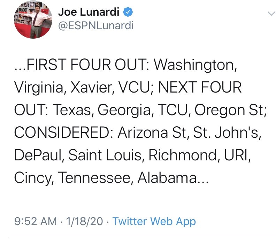Click the NEXT FOUR text
This screenshot has width=276, height=239.
click(x=200, y=87)
